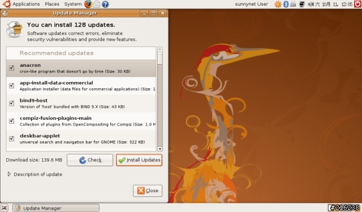
Task: Open the help question mark icon
Action: pyautogui.click(x=105, y=4)
